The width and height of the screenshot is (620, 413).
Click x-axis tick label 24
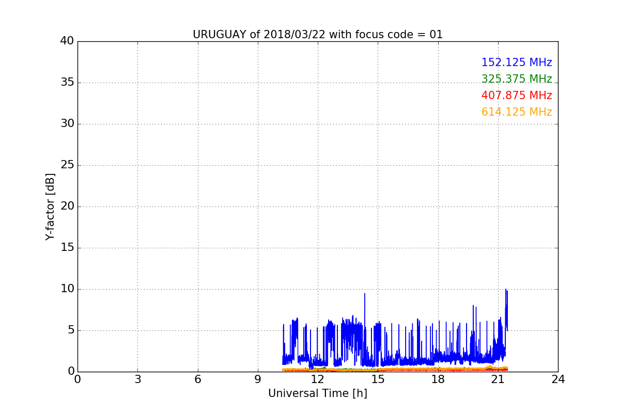tap(558, 379)
